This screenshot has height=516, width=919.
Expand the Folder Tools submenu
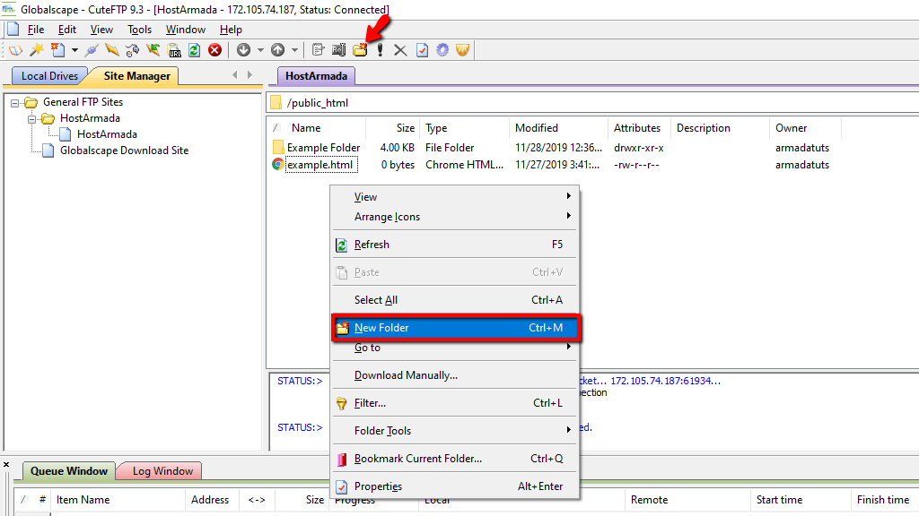coord(455,431)
